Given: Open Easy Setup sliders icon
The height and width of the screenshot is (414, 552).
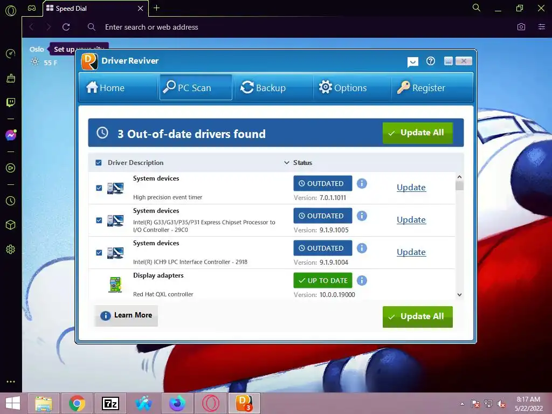Looking at the screenshot, I should (542, 27).
